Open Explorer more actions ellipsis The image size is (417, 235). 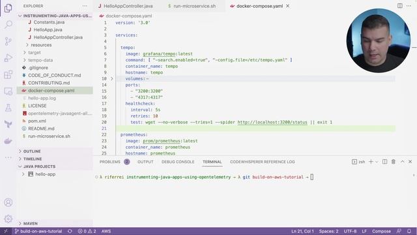point(85,6)
